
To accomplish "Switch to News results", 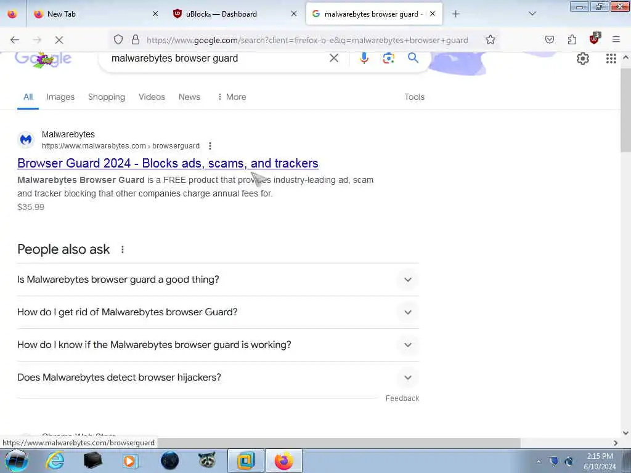I will pyautogui.click(x=189, y=97).
